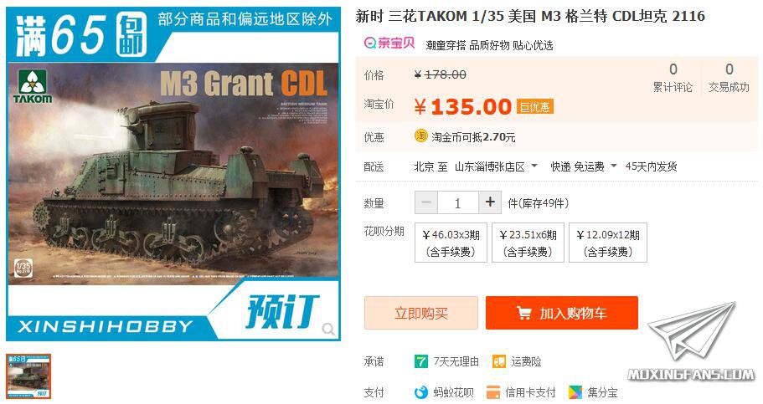Click the 立即购买 buy now button
Viewport: 763px width, 404px height.
click(421, 313)
